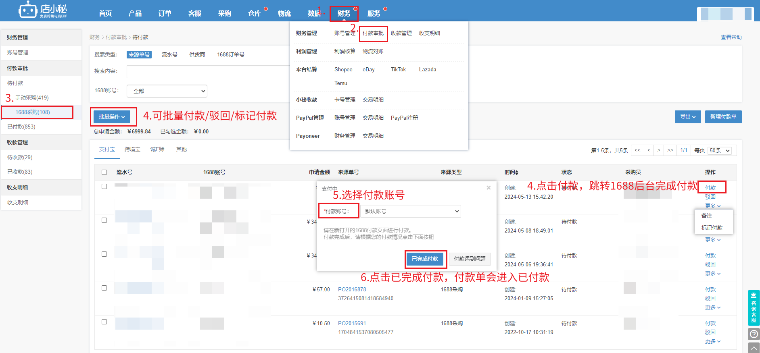Open 收支明细 item in the sidebar

[18, 202]
